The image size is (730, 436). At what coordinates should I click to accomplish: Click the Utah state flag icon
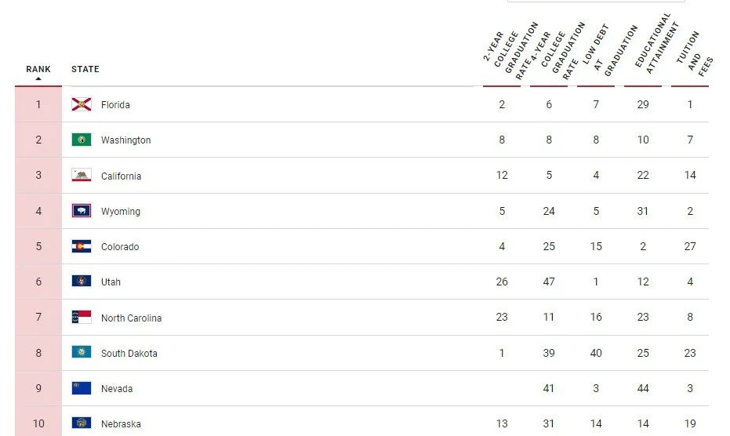point(82,282)
